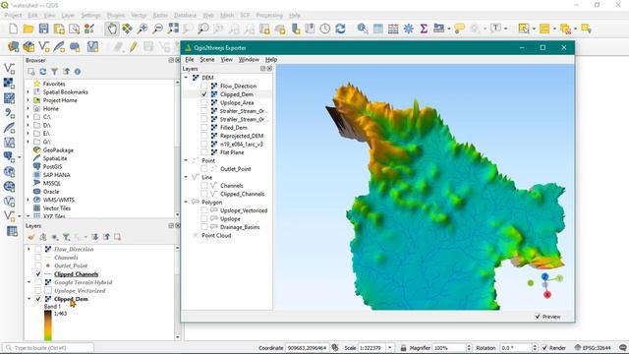Enable the Filled_Dem layer in the exporter
The image size is (629, 354).
204,128
